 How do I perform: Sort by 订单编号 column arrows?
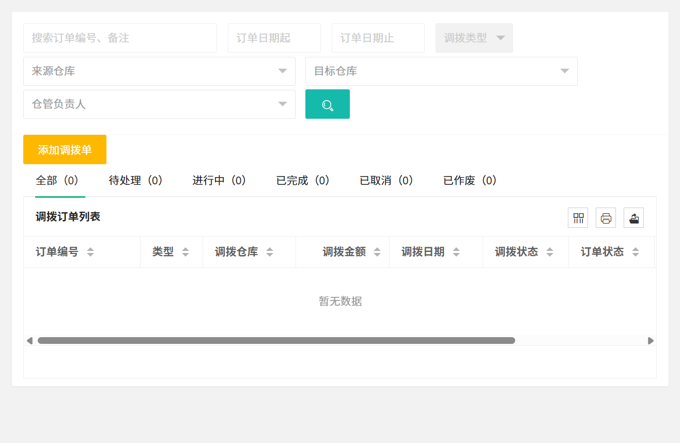click(90, 252)
